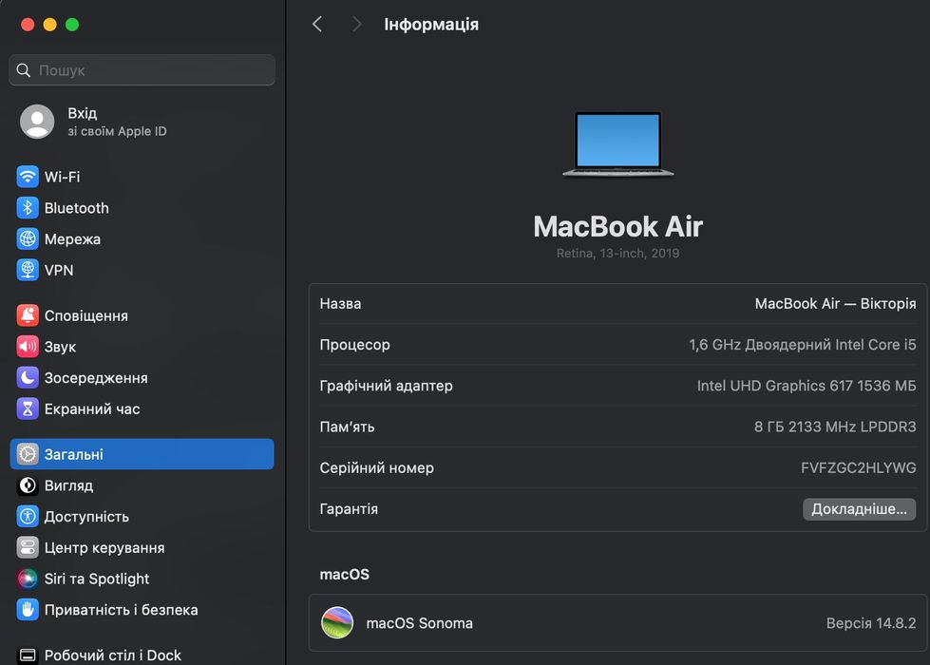Click the Пам'ять row label
Viewport: 930px width, 665px height.
(x=347, y=427)
